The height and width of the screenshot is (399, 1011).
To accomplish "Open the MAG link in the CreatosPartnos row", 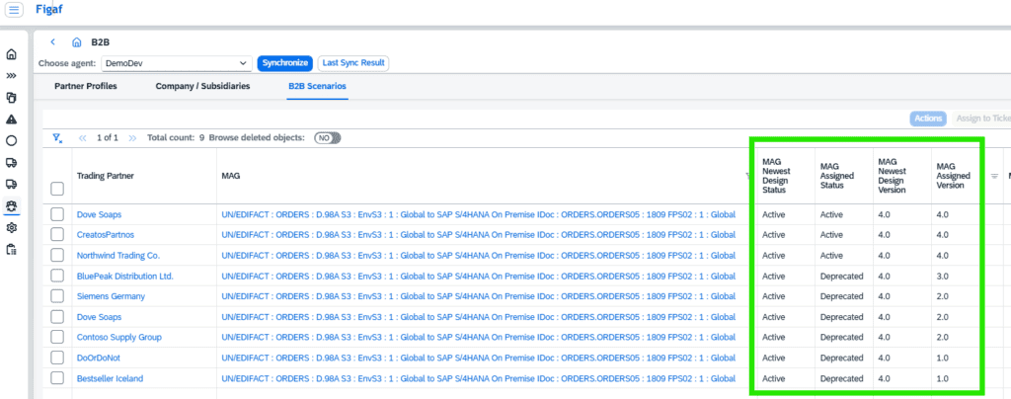I will (479, 235).
